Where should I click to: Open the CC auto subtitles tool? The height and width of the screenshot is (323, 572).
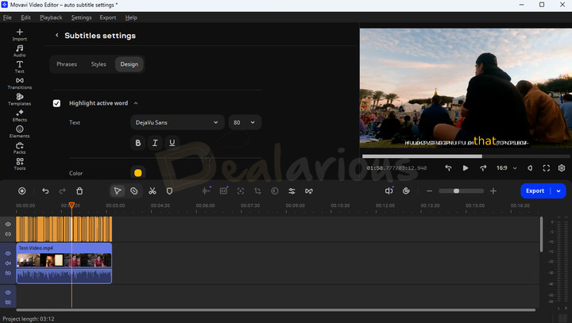pos(223,190)
